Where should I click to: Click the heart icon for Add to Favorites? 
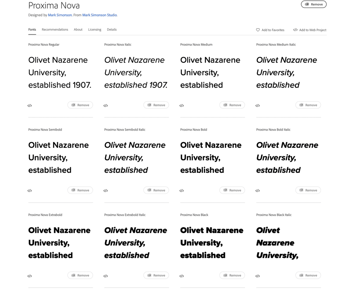(258, 30)
